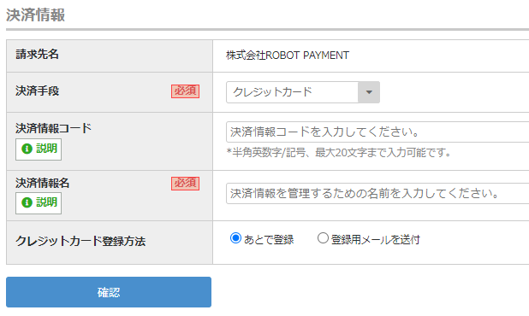Focus the 決済情報コード input field
Viewport: 529px width, 316px height.
click(377, 132)
